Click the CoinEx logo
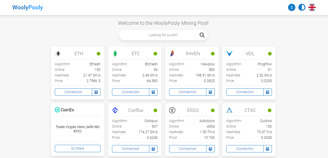The image size is (328, 158). pyautogui.click(x=64, y=110)
